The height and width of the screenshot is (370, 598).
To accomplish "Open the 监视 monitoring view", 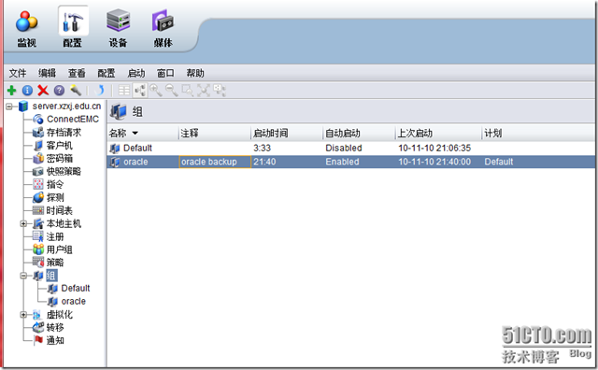I will pyautogui.click(x=27, y=30).
